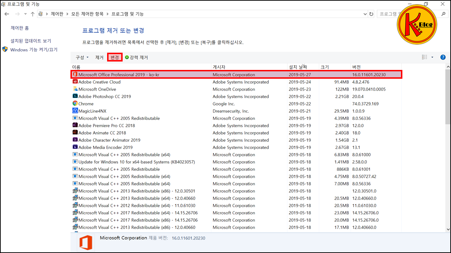Sort the list by the 게시자 column header
451x253 pixels.
249,67
